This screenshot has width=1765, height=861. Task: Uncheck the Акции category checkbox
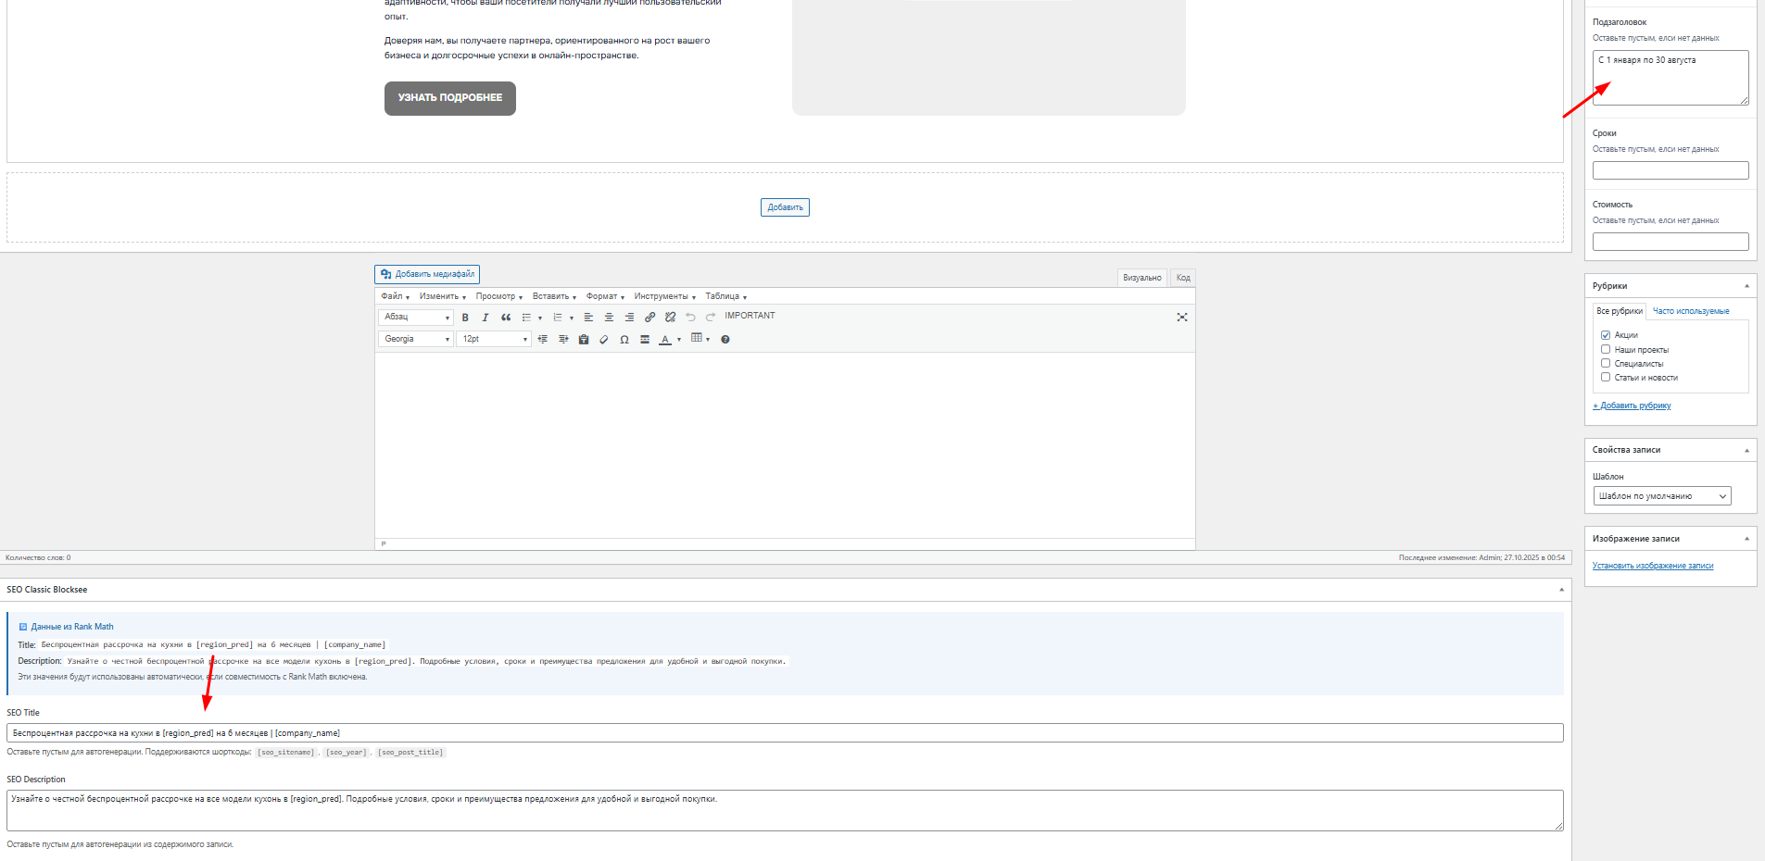coord(1606,335)
